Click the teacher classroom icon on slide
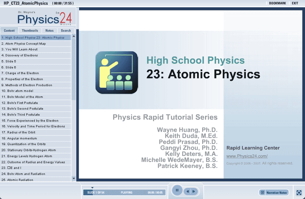The height and width of the screenshot is (199, 305). (117, 73)
